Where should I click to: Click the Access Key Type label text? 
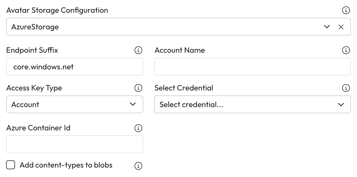click(x=34, y=88)
